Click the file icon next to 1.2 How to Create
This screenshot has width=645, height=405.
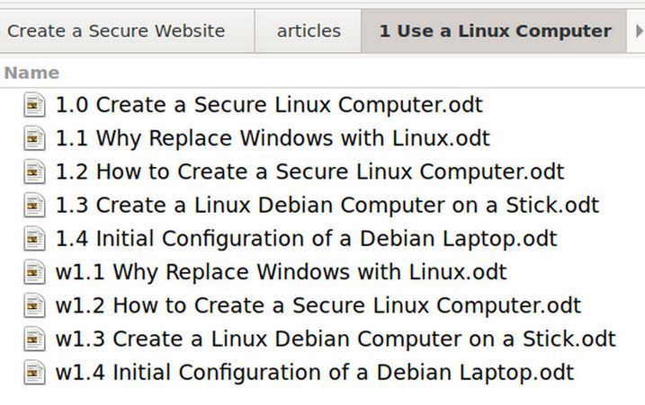pos(34,172)
